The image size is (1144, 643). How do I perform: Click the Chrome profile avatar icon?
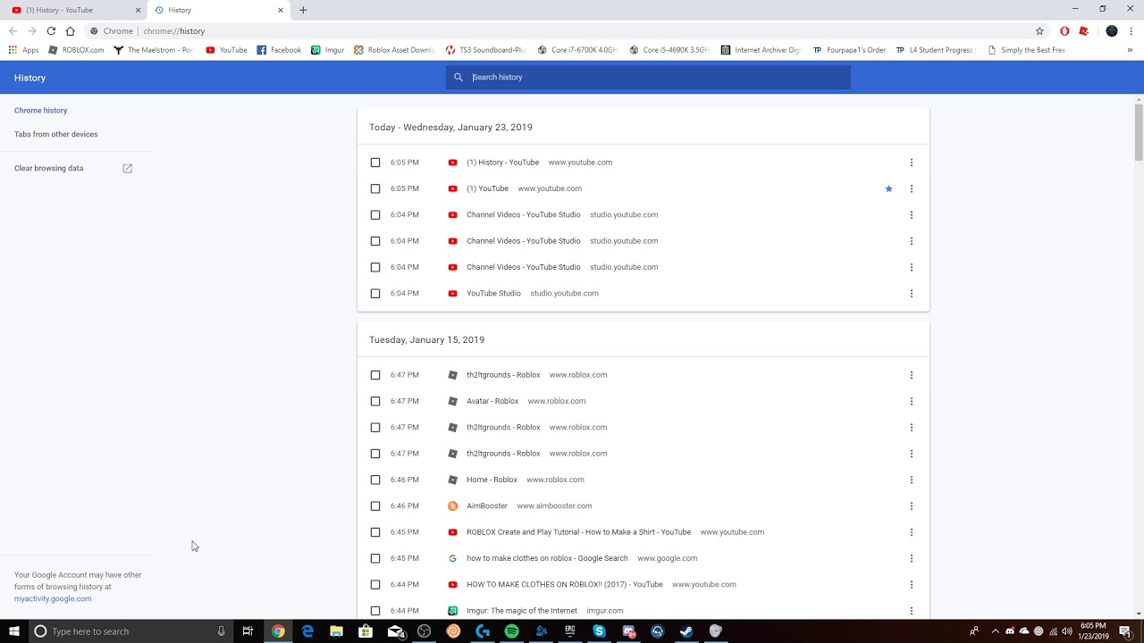coord(1112,30)
